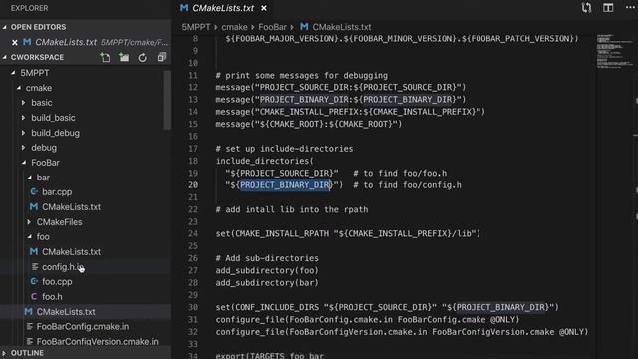This screenshot has width=638, height=359.
Task: Expand the build_debug folder
Action: coord(24,133)
